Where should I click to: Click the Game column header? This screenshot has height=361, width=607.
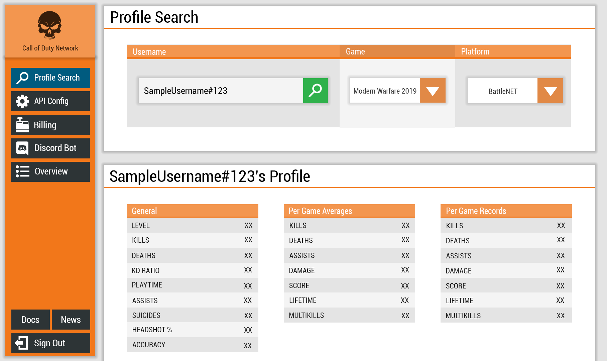[397, 52]
